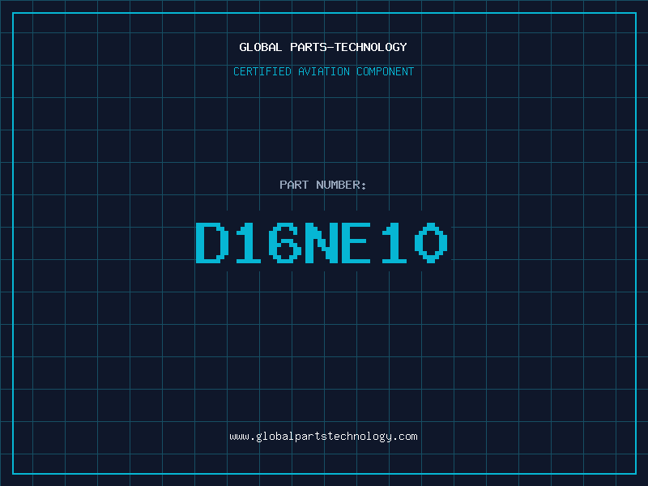
Task: Select the second digit 1 before the 0
Action: click(x=394, y=242)
